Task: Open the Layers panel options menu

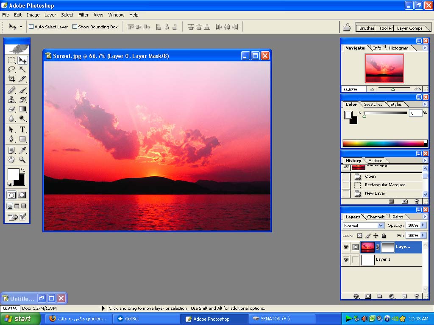Action: click(425, 217)
